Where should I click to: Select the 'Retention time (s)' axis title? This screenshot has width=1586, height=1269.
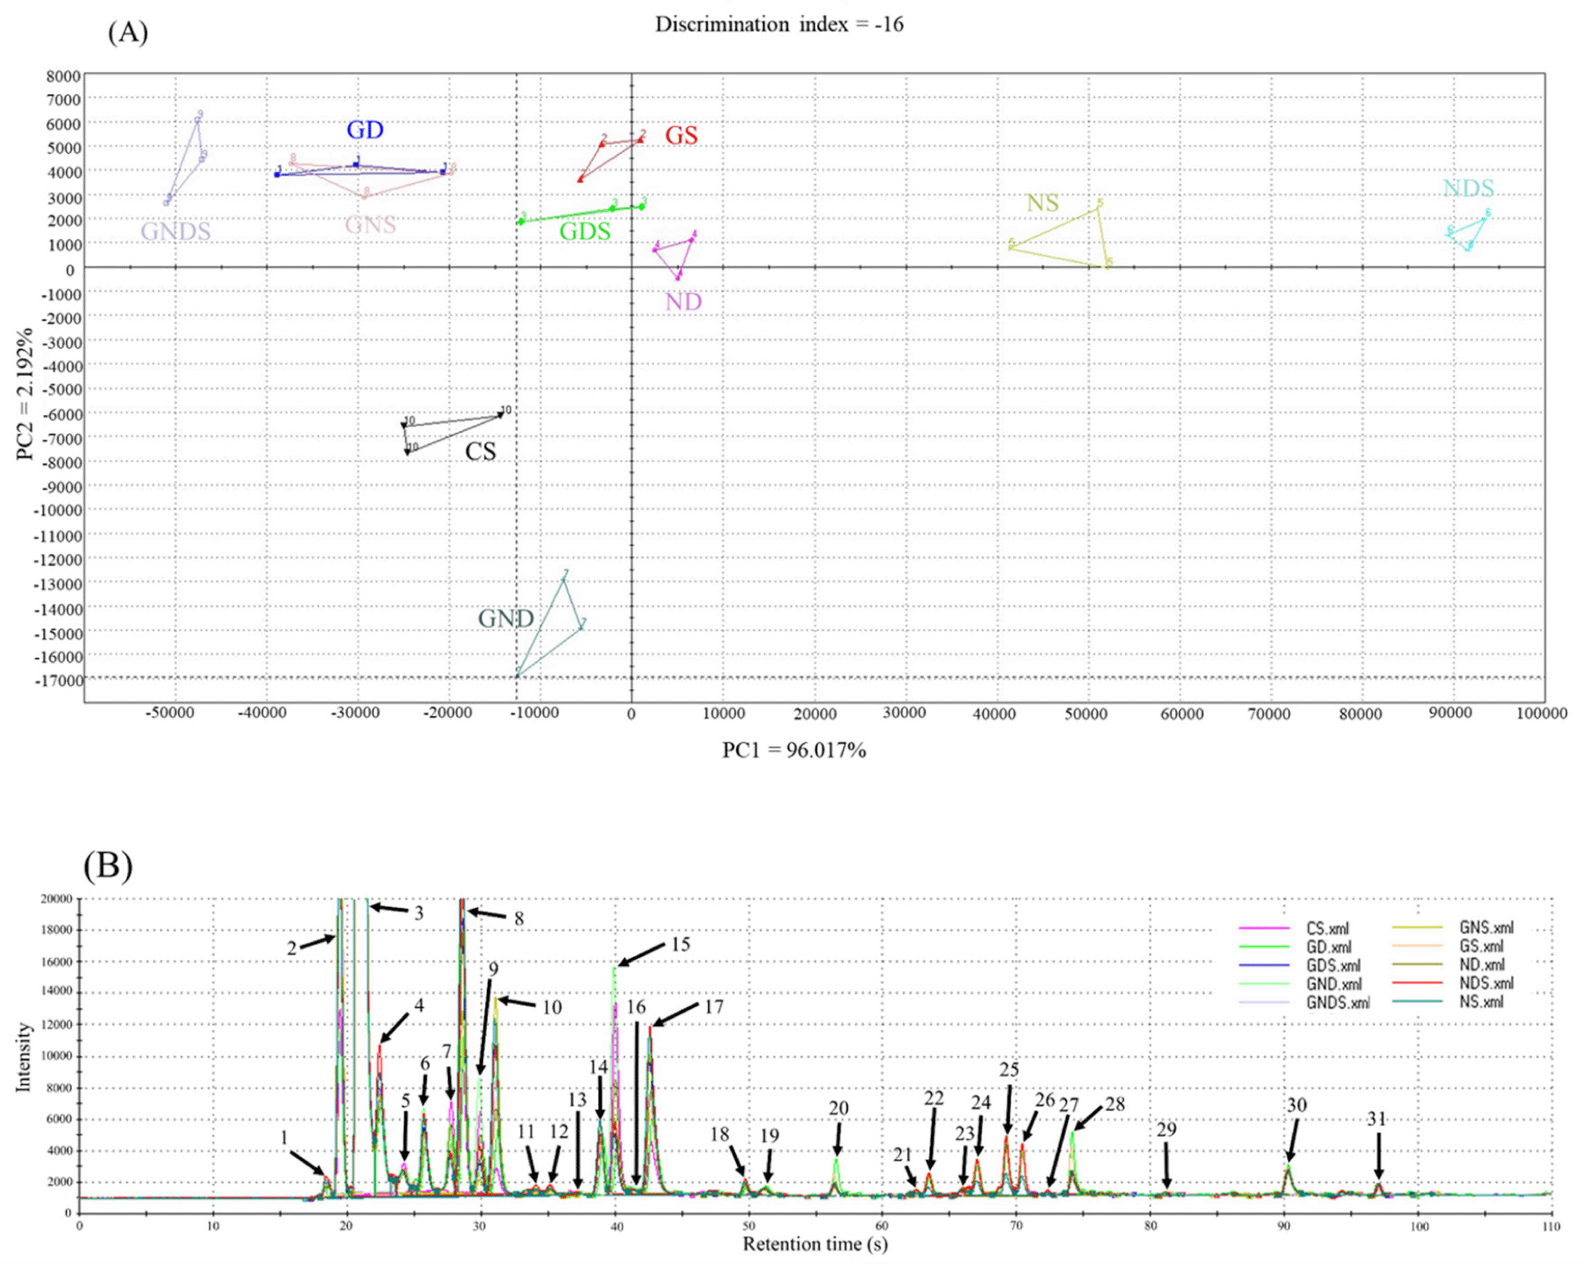coord(815,1244)
